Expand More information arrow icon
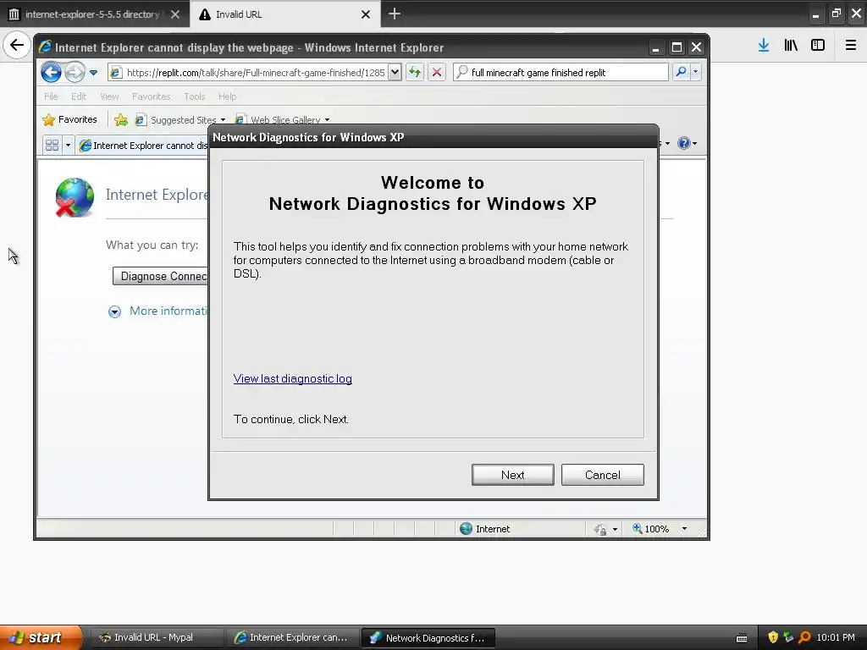This screenshot has height=650, width=867. [x=114, y=311]
